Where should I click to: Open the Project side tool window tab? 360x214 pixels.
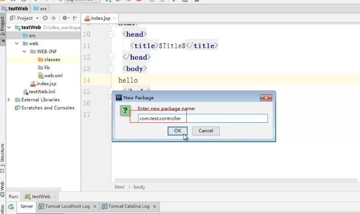coord(2,30)
